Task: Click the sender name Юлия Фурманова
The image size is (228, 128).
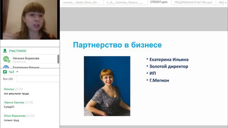Action: click(15, 116)
